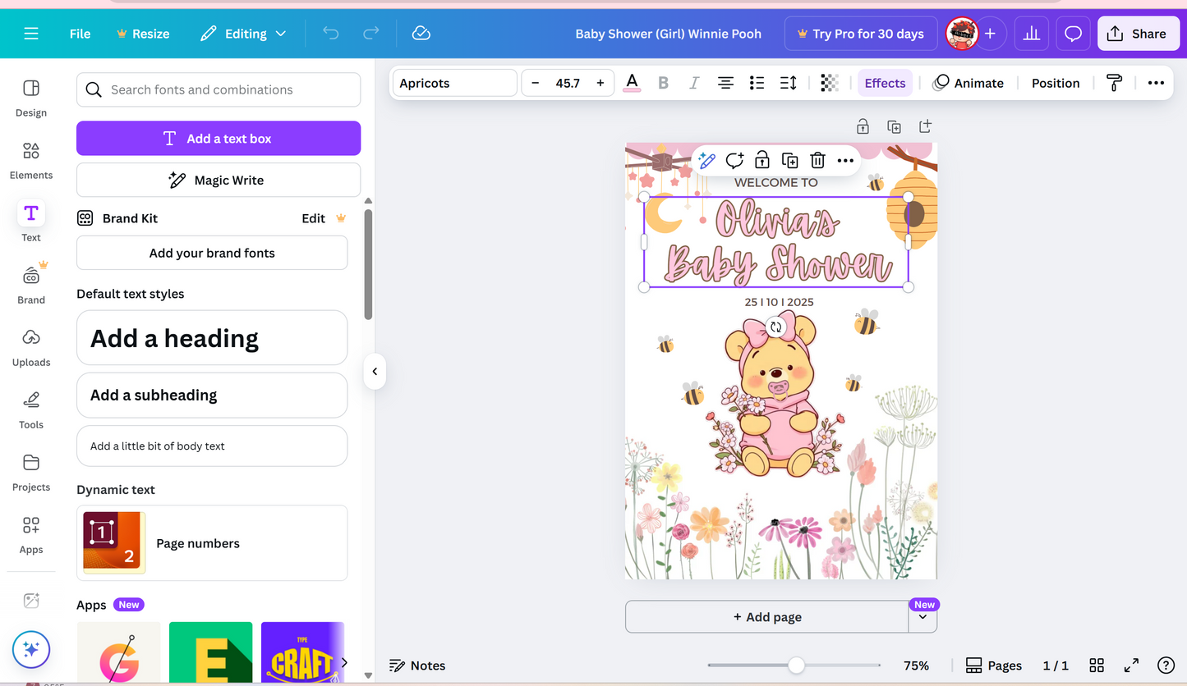Open Magic Write
Image resolution: width=1187 pixels, height=686 pixels.
click(218, 180)
